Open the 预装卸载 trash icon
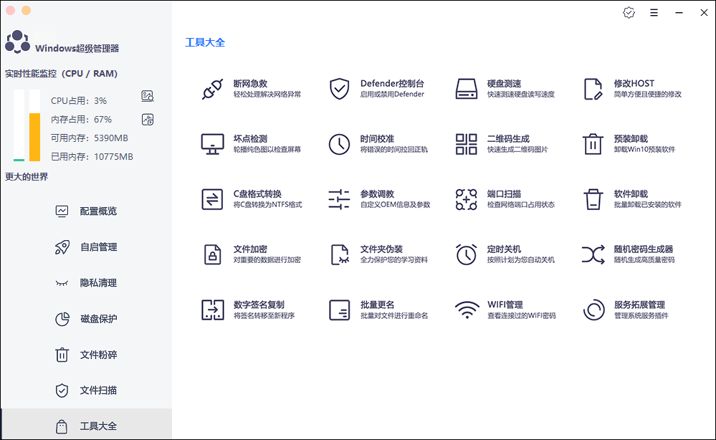Screen dimensions: 716x440 [x=593, y=144]
